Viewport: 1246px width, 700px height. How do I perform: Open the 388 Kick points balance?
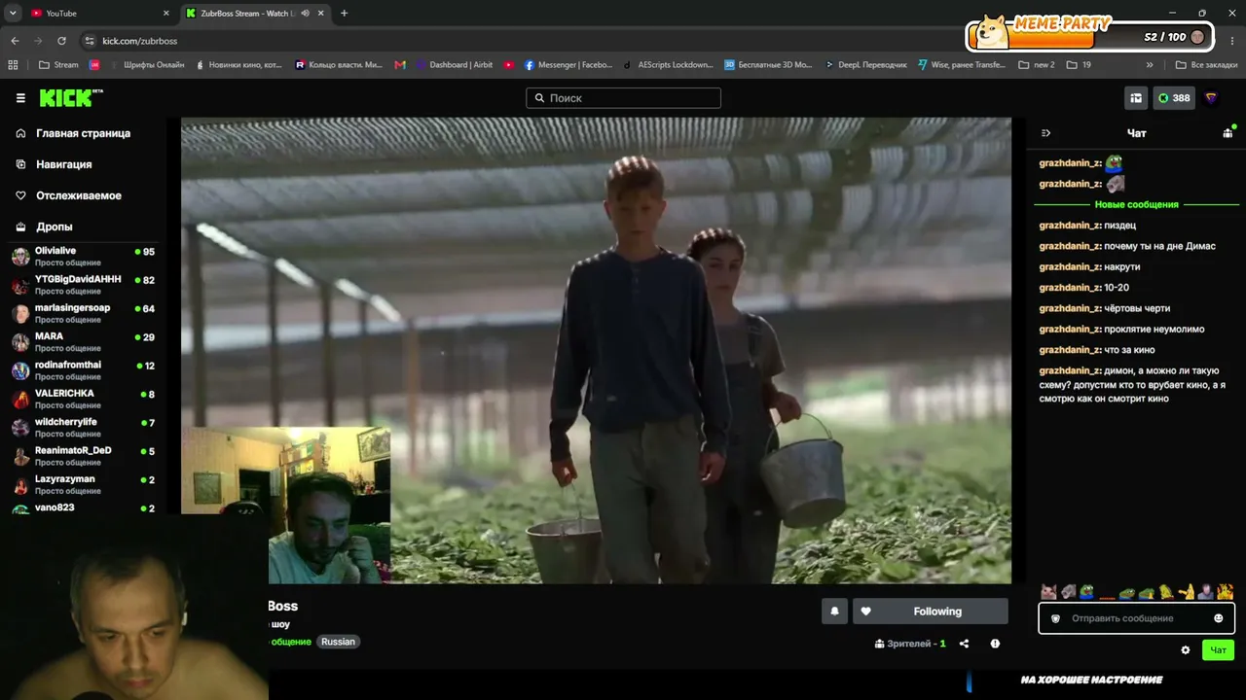1174,98
